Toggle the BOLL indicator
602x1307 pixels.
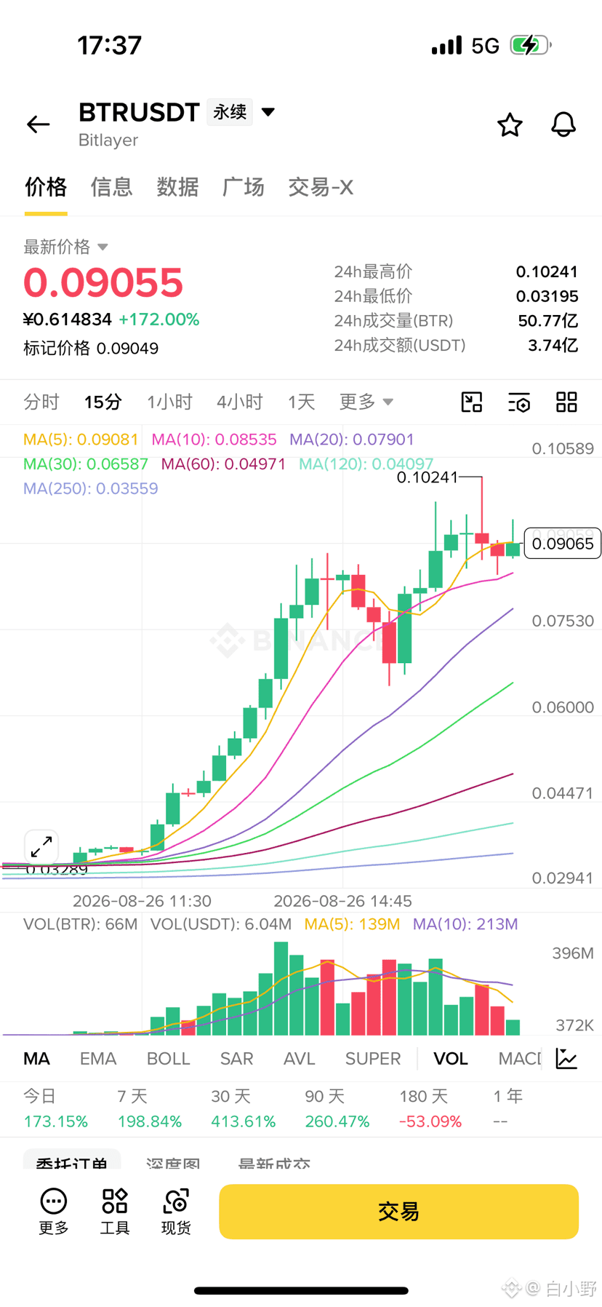tap(168, 1059)
